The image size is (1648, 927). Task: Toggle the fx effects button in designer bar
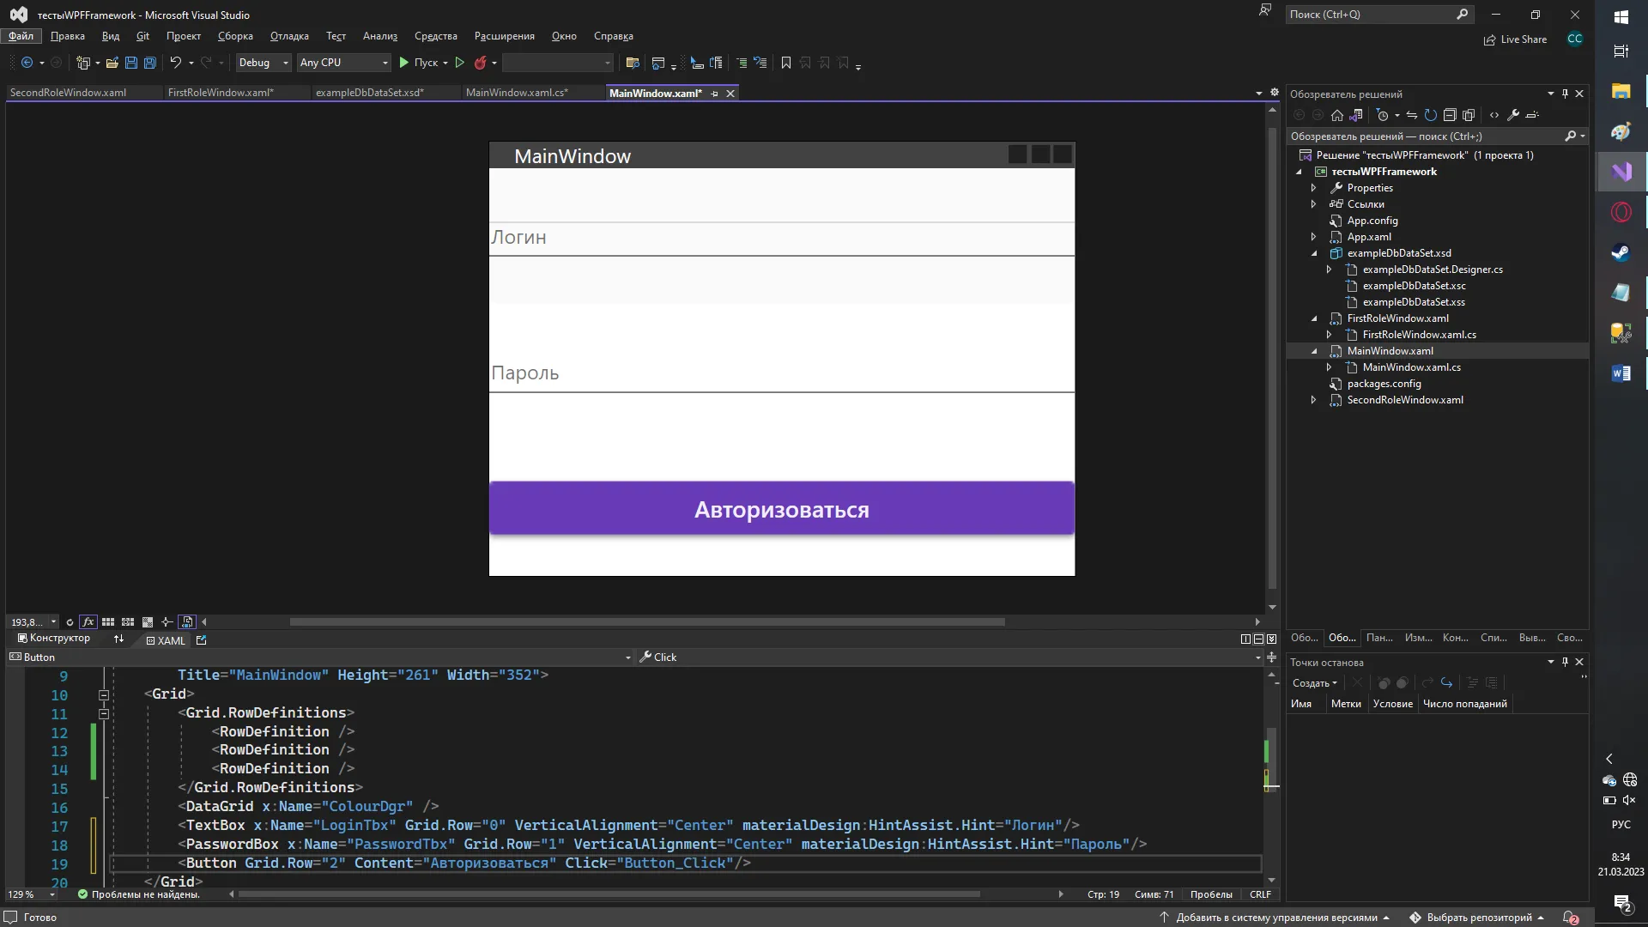(88, 621)
